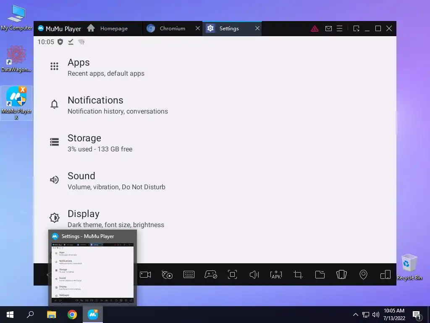
Task: Click the macro recorder mouse-play icon
Action: 167,275
